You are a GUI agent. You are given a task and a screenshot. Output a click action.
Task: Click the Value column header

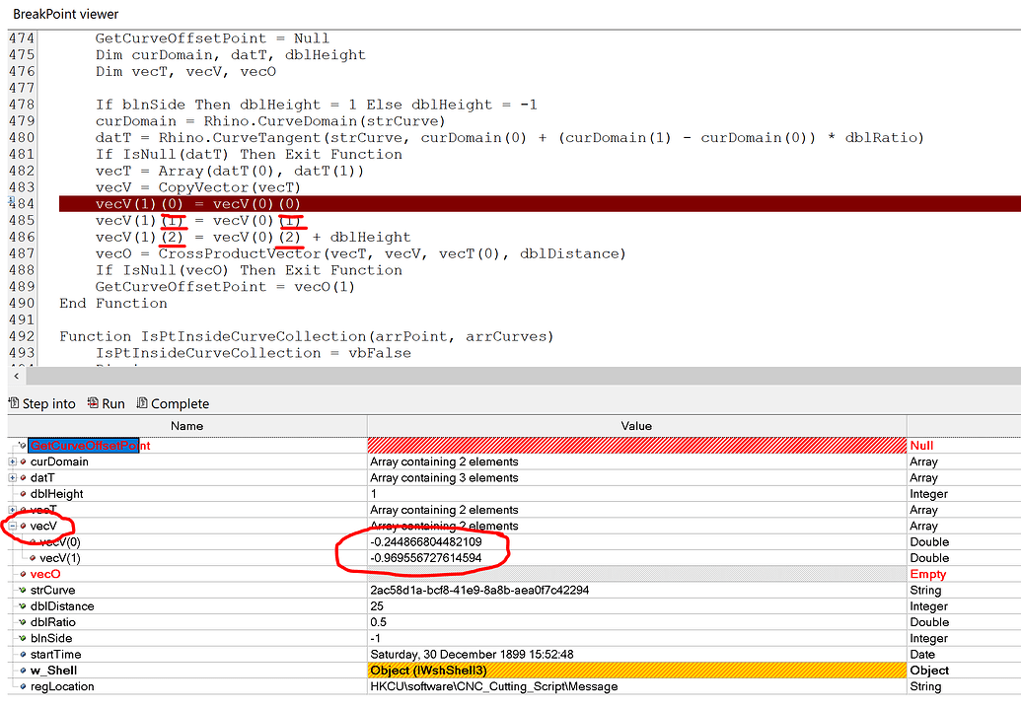coord(636,425)
